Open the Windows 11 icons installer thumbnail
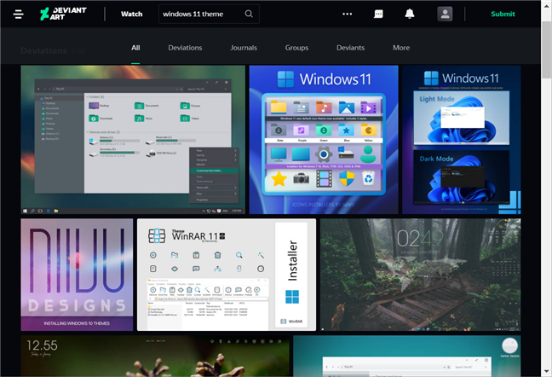Screen dimensions: 552x377 pyautogui.click(x=324, y=140)
